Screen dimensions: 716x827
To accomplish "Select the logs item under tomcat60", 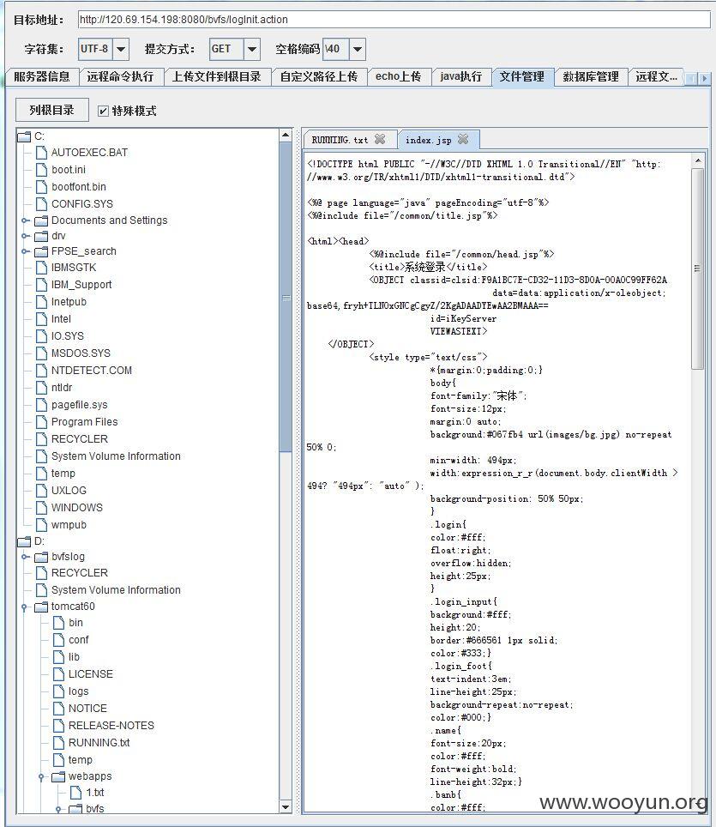I will pos(79,691).
